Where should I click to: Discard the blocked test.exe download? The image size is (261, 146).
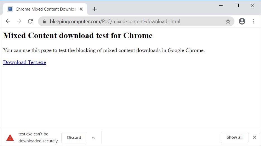tap(74, 138)
